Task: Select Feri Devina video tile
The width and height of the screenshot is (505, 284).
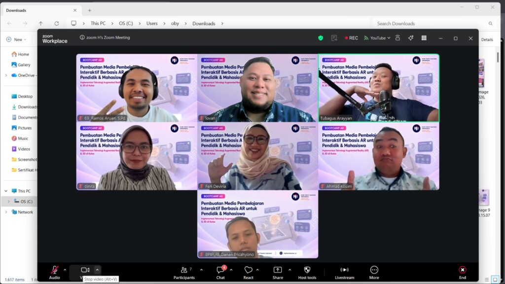Action: coord(257,156)
